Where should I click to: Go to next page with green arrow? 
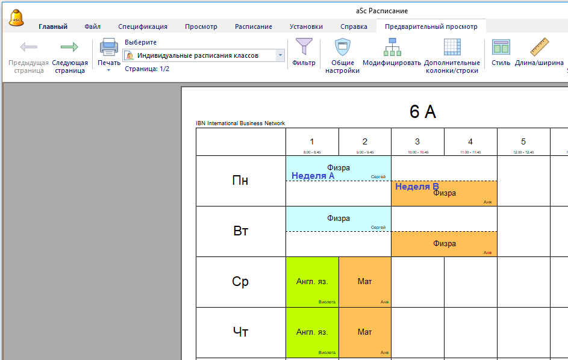pos(70,48)
